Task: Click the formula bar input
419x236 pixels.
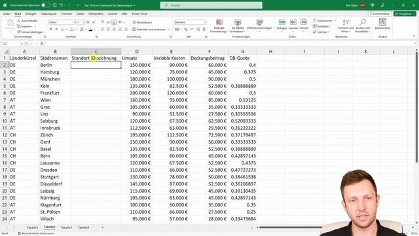Action: point(230,43)
